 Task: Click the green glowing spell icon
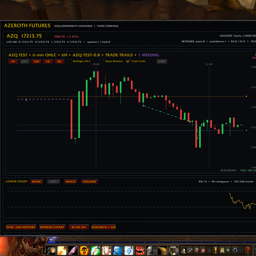[95, 250]
